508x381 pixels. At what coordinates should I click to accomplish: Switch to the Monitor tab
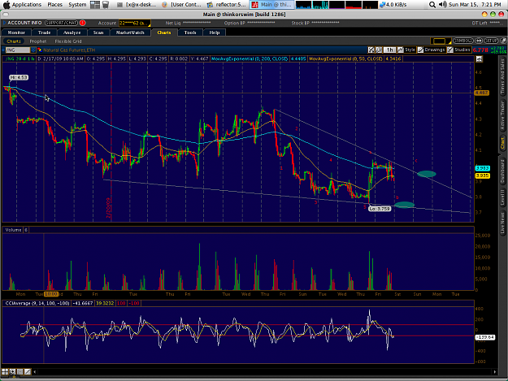coord(16,32)
